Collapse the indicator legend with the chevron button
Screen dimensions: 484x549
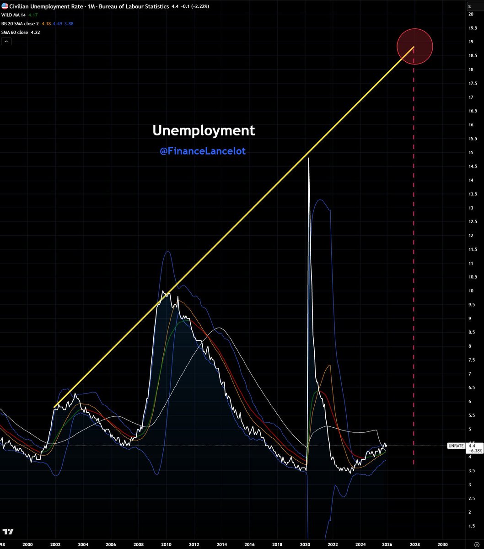(x=6, y=41)
